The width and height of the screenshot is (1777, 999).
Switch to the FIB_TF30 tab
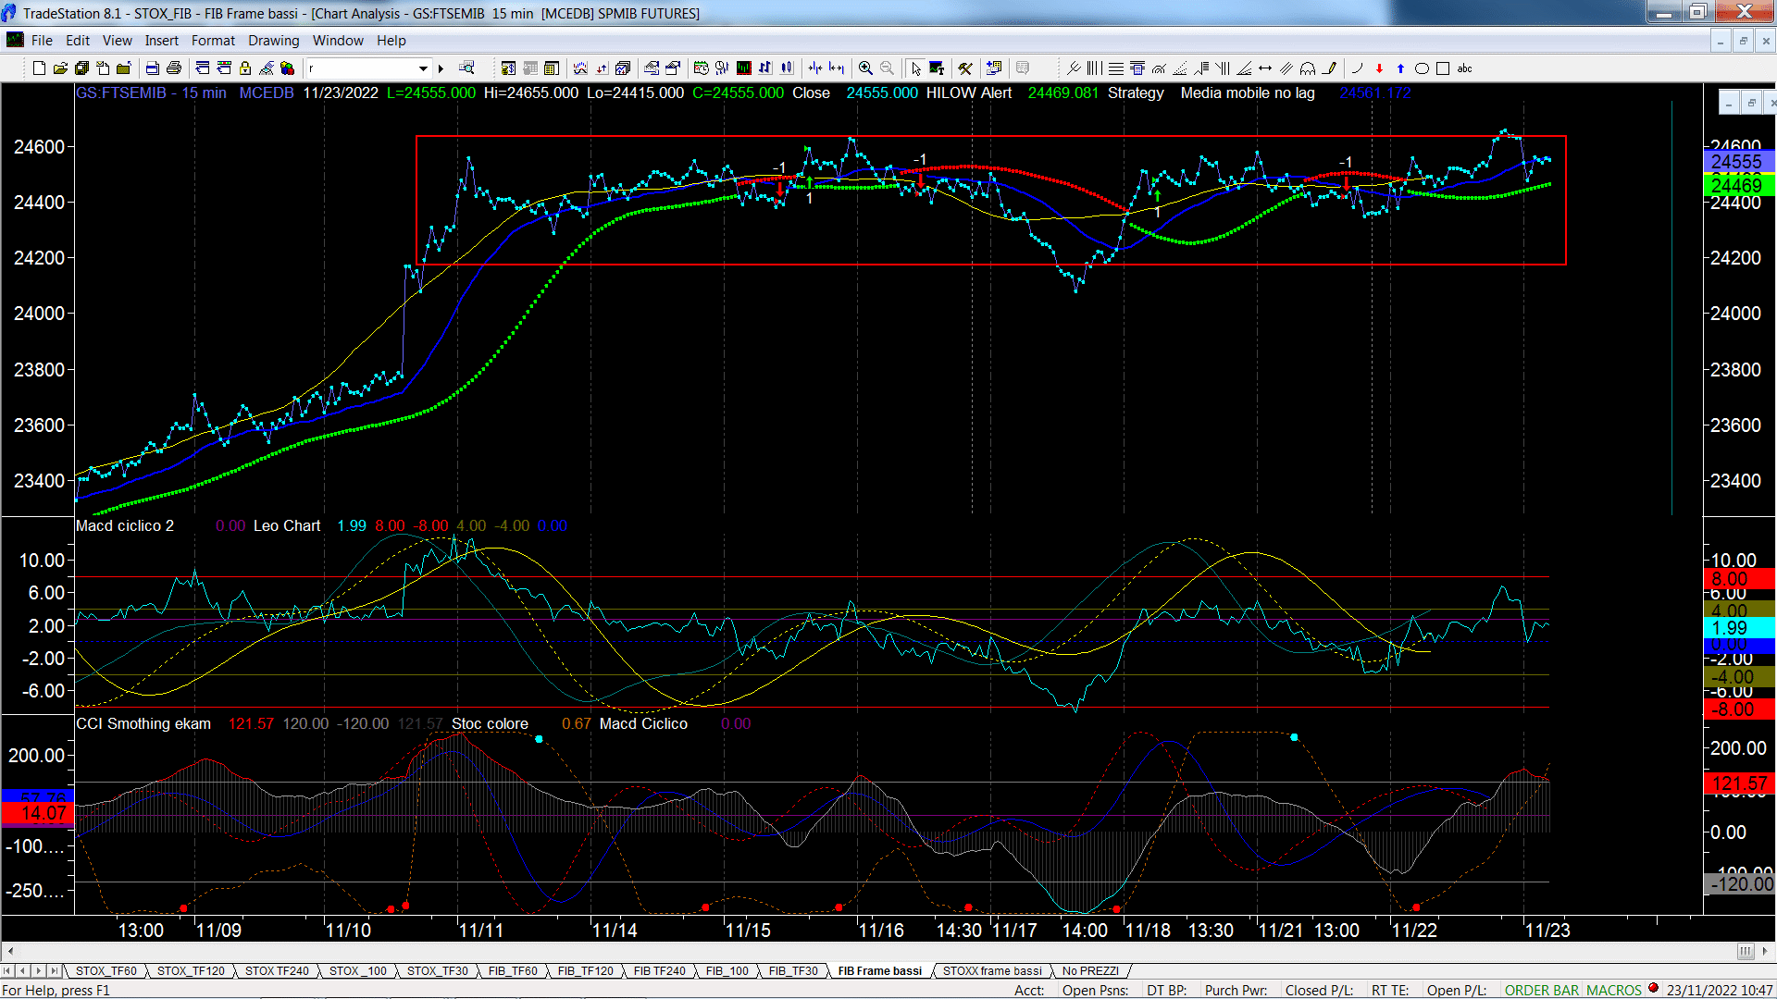(x=793, y=971)
